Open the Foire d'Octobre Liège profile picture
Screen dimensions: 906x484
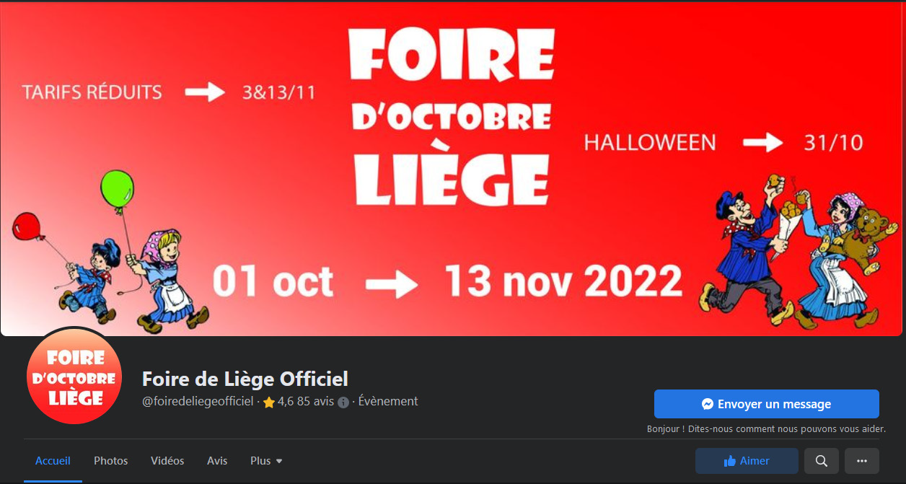pos(75,378)
